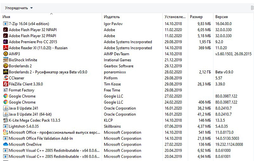Image resolution: width=254 pixels, height=161 pixels.
Task: Click publisher KLCP
Action: point(108,120)
